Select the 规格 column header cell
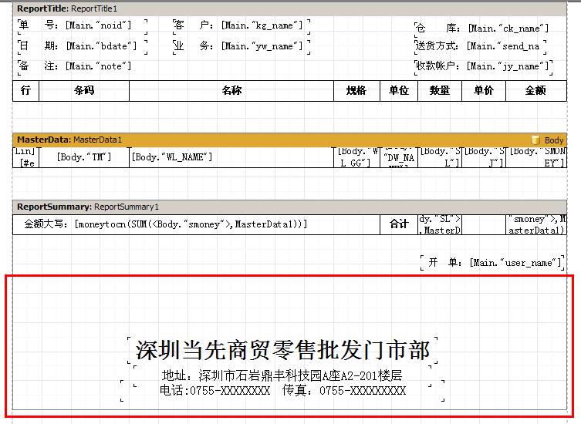 pos(356,91)
